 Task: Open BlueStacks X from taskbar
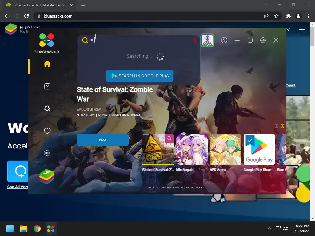[x=51, y=229]
